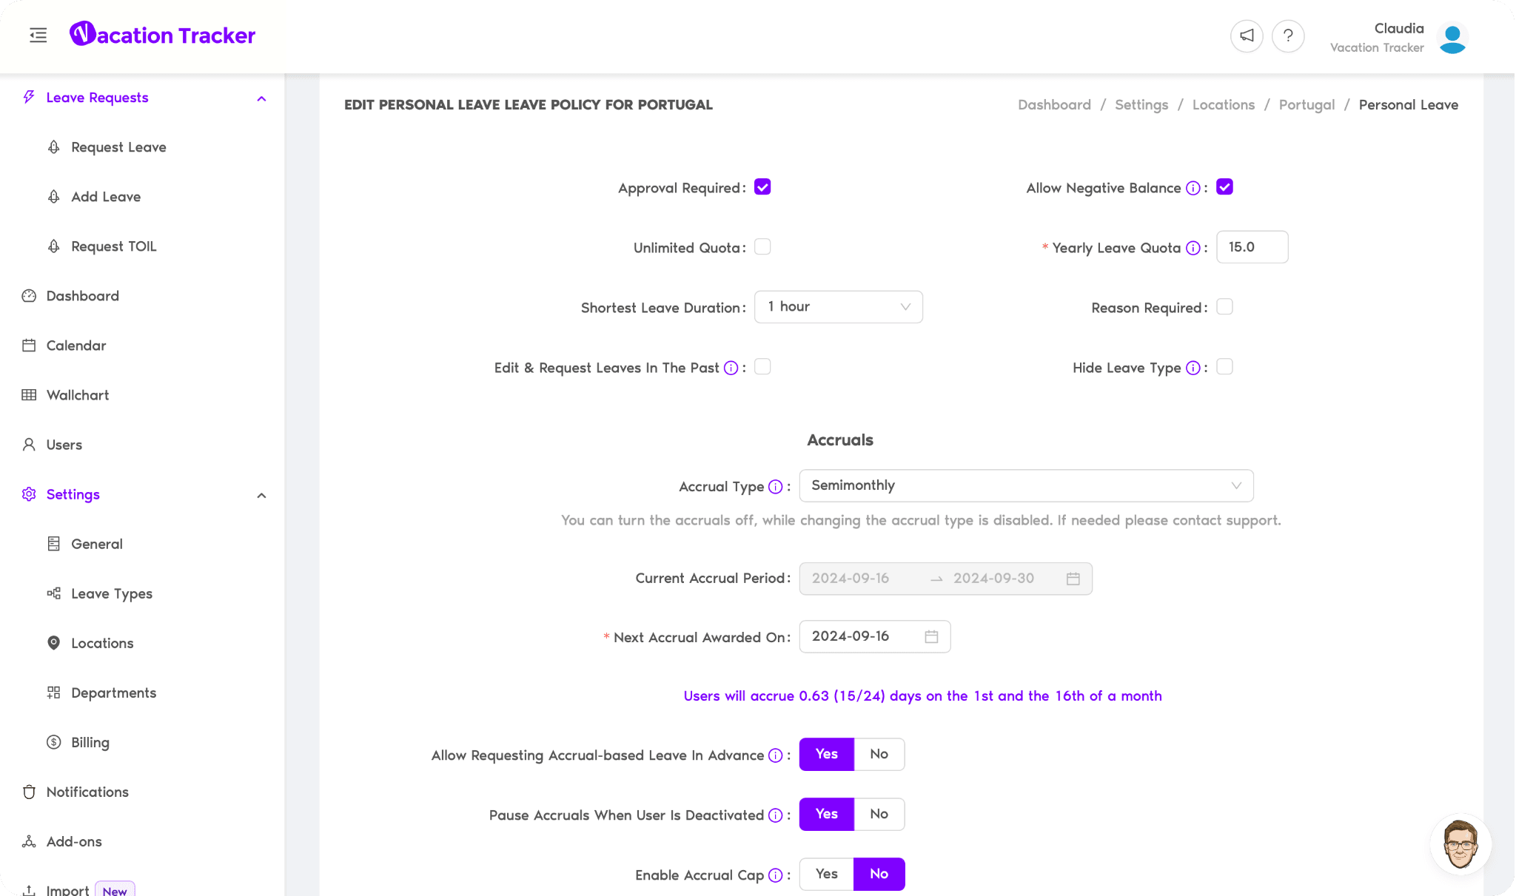Open the Leave Types settings menu
Screen dimensions: 1516x896
click(112, 593)
